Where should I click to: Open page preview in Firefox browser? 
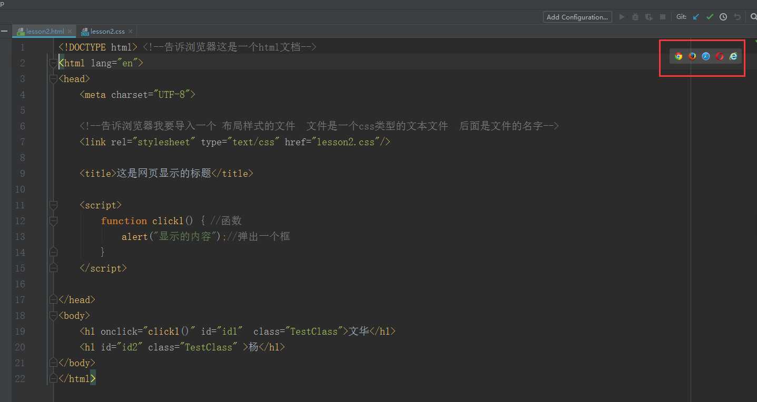tap(692, 56)
